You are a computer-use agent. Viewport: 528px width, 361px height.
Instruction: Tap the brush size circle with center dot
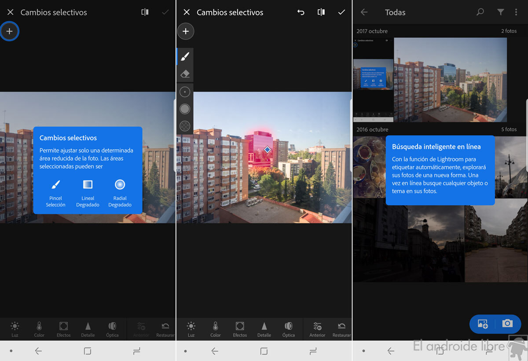(x=185, y=92)
